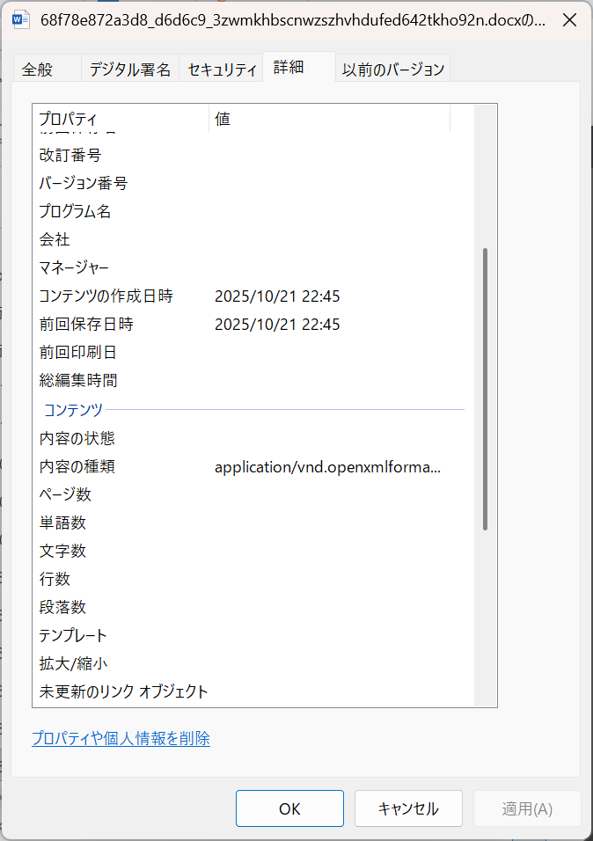Screen dimensions: 593x841
Task: Click the Word document icon in title bar
Action: (21, 19)
